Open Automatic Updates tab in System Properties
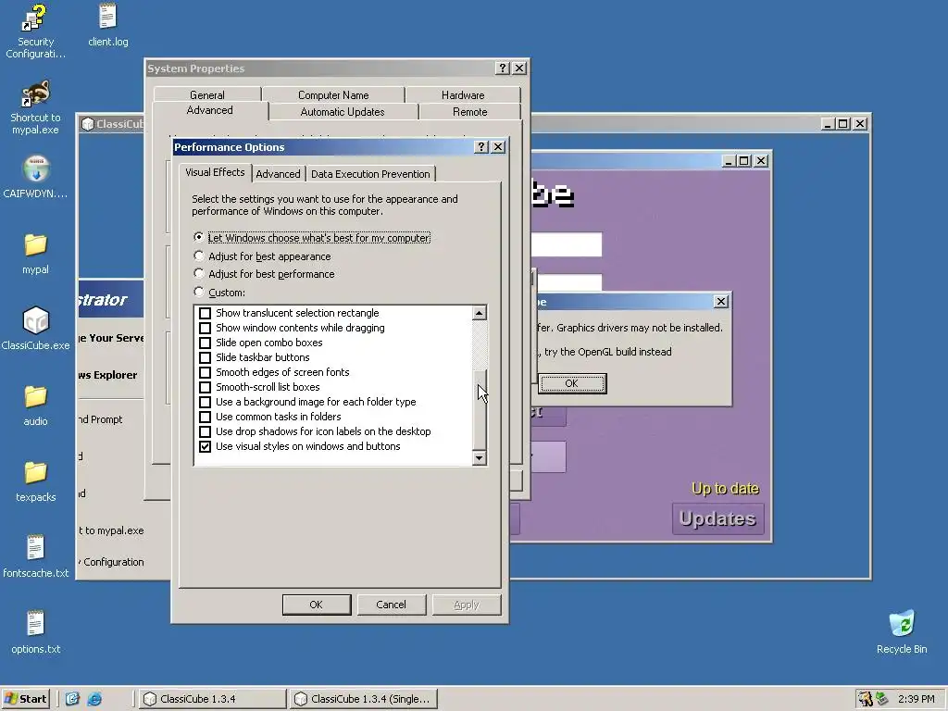The height and width of the screenshot is (711, 948). [x=343, y=112]
